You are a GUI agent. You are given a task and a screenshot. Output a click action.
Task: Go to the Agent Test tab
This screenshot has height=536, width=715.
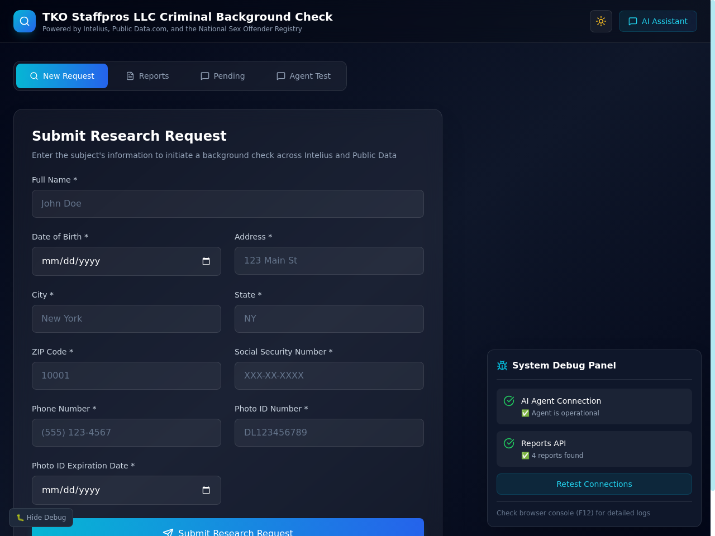(303, 76)
